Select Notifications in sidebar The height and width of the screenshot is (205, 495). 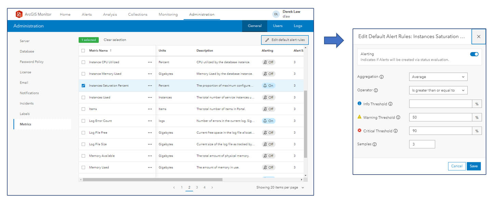[x=29, y=93]
